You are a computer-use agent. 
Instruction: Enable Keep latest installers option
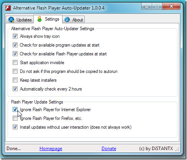click(x=15, y=80)
